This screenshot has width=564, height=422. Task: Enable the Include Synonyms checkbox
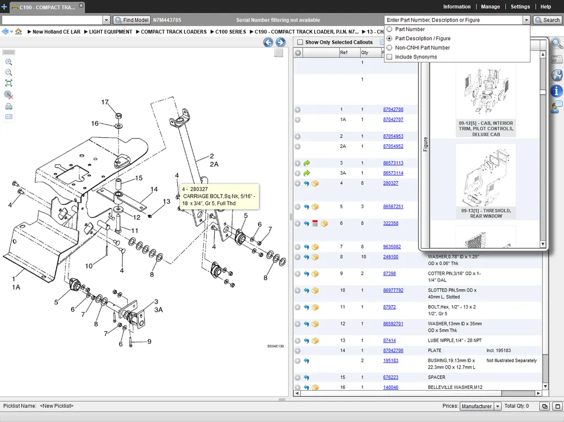(389, 57)
